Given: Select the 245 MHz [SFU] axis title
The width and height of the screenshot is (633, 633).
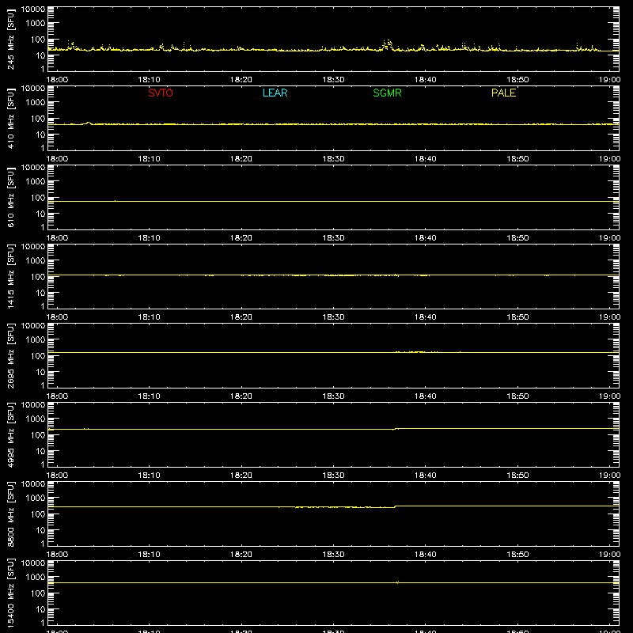Looking at the screenshot, I should coord(10,39).
